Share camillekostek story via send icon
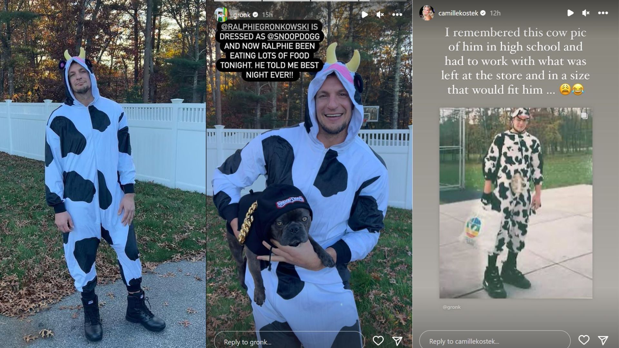 pyautogui.click(x=603, y=340)
